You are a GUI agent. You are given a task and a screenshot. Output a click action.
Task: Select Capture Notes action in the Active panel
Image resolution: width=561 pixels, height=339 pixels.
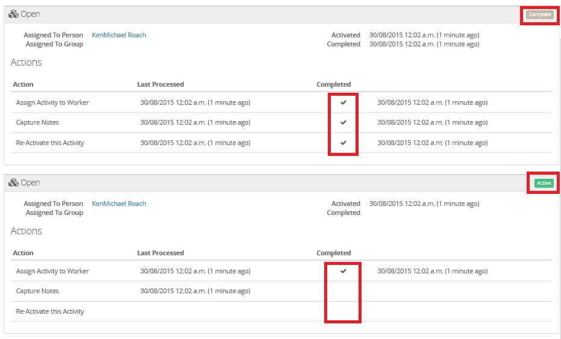click(37, 291)
